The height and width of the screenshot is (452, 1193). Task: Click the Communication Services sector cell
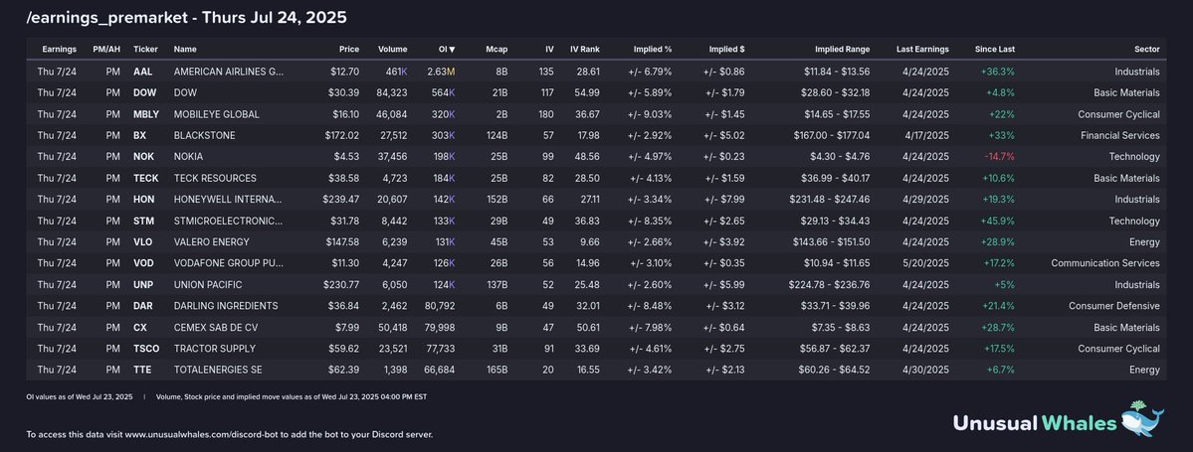coord(1105,263)
